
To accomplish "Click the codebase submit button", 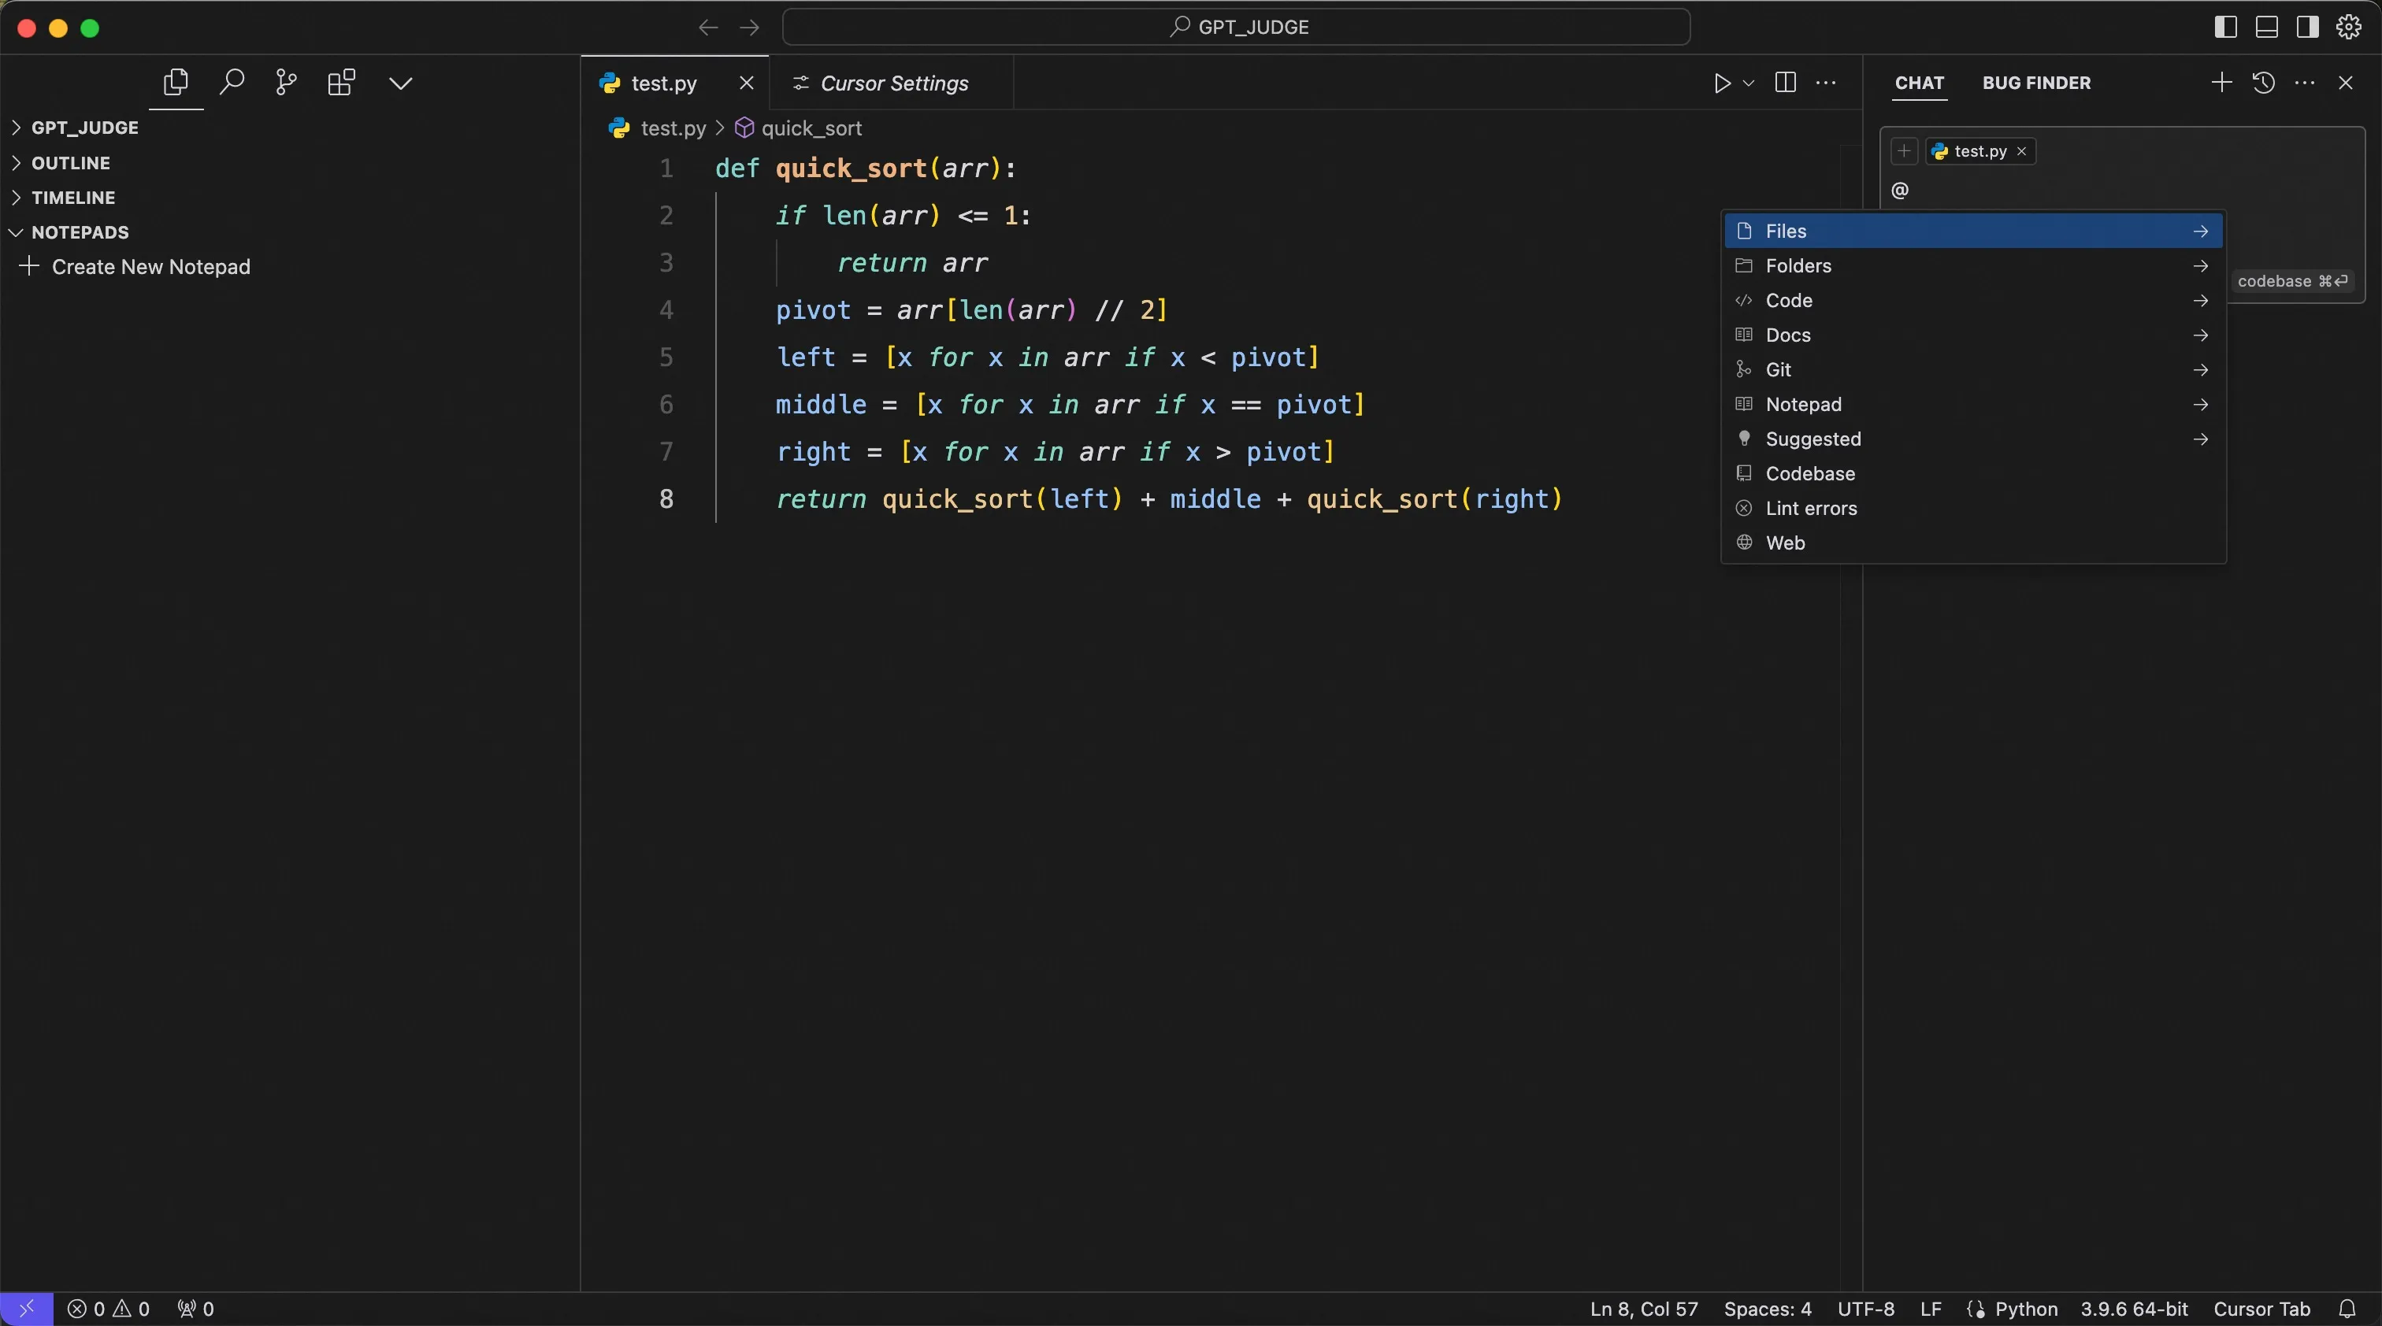I will pos(2291,281).
